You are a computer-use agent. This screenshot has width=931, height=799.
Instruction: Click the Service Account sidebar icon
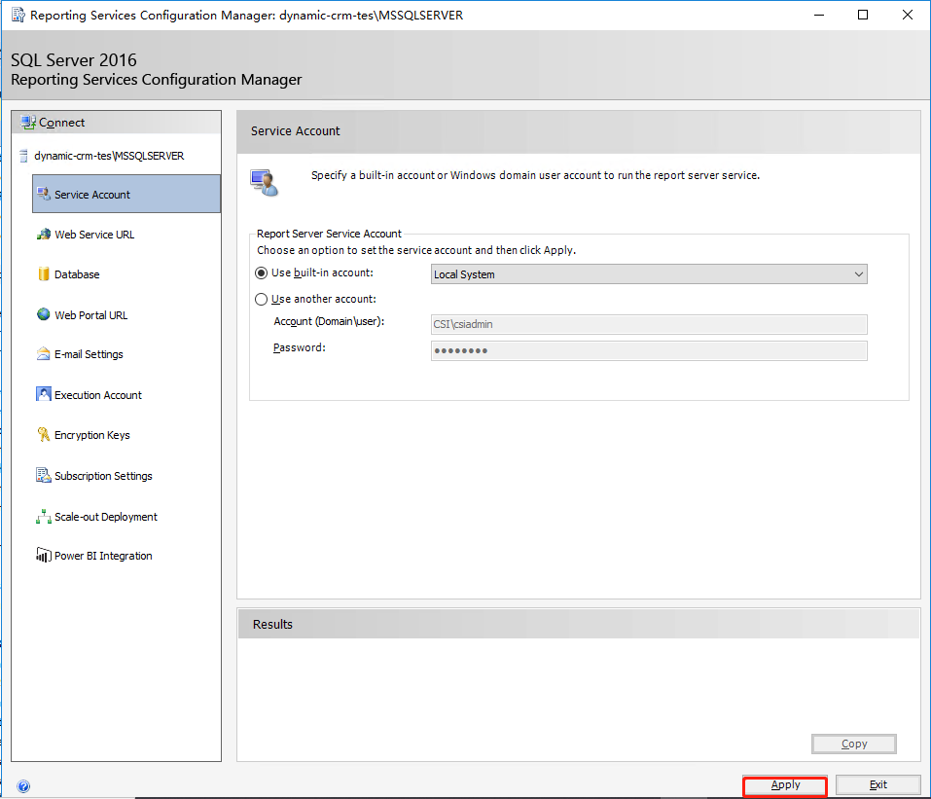pos(44,194)
